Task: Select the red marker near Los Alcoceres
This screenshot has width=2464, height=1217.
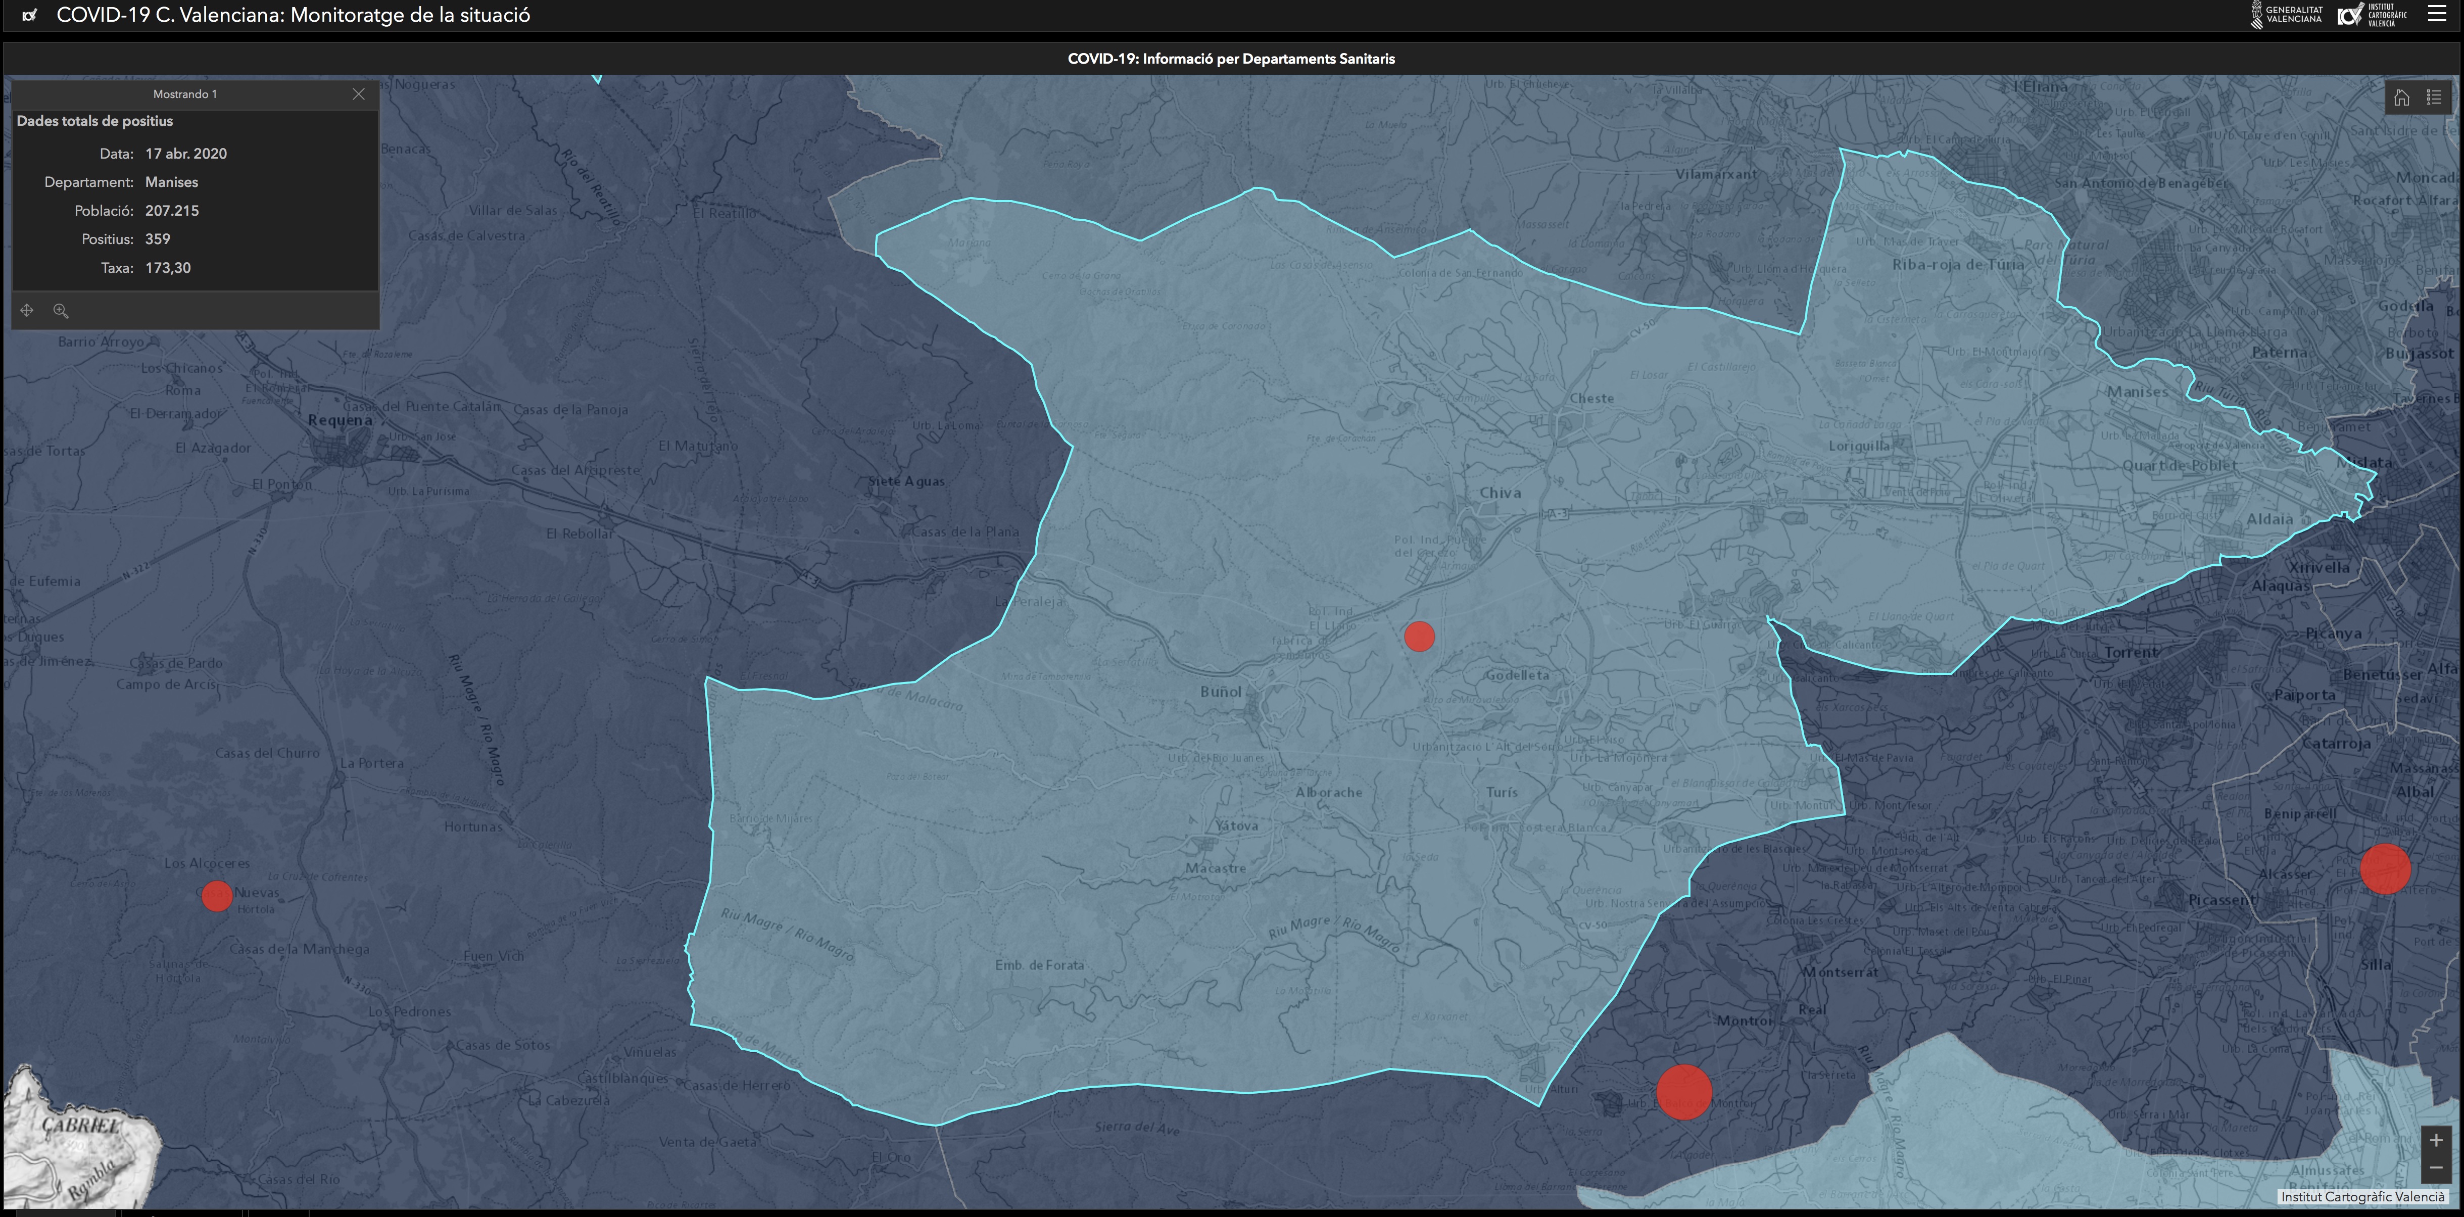Action: [217, 897]
